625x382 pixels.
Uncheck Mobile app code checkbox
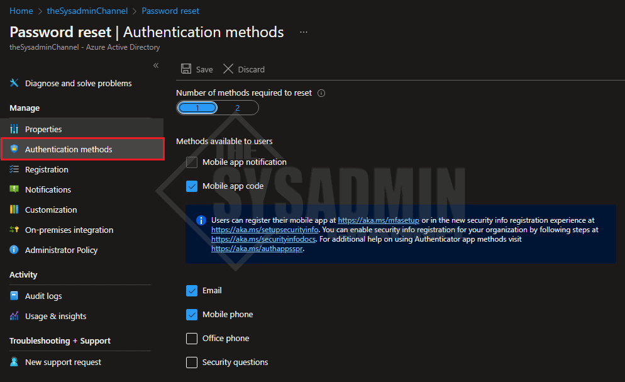[x=192, y=186]
